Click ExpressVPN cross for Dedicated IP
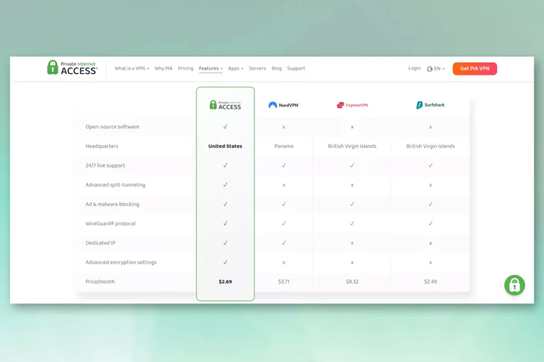 click(352, 243)
